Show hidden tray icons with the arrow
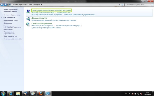This screenshot has height=96, width=154. (130, 94)
